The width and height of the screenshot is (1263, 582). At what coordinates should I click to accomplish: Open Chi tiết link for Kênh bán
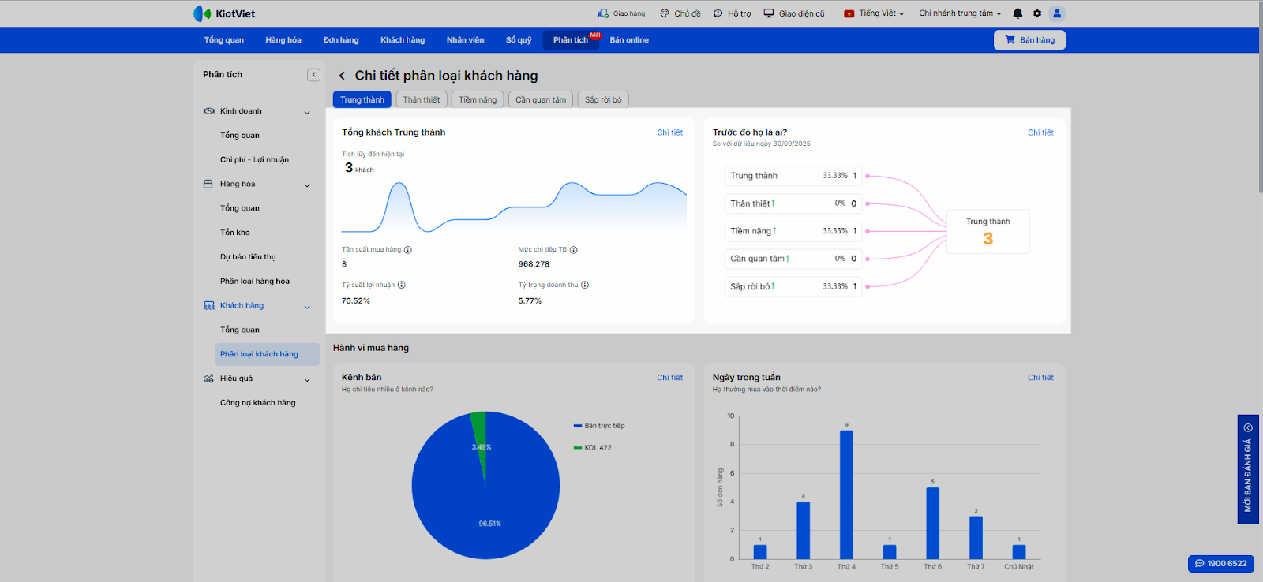click(669, 378)
